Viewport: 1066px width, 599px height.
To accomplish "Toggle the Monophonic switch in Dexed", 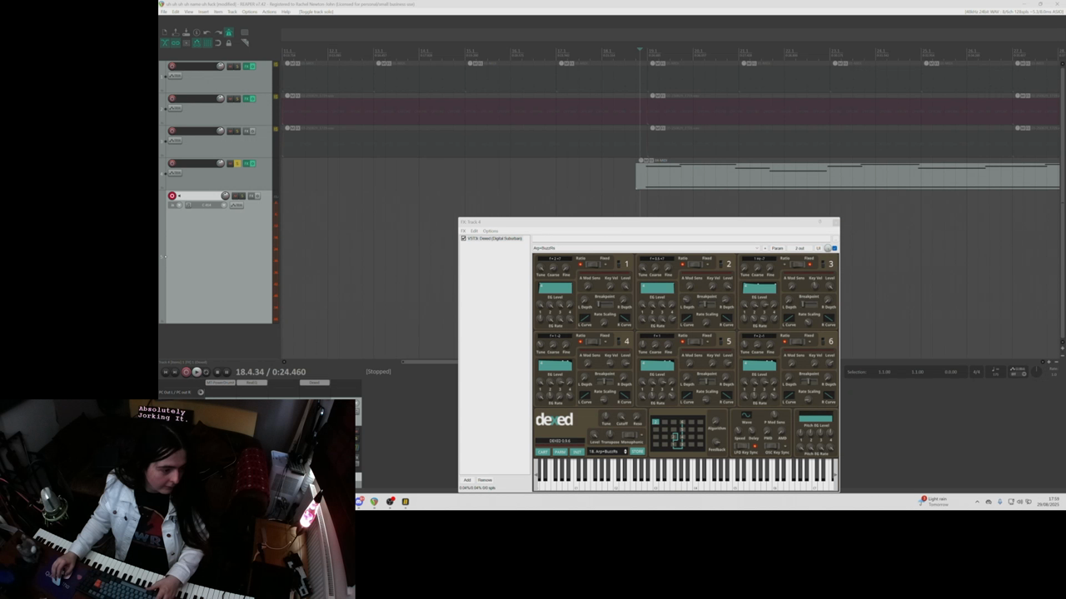I will [x=629, y=434].
